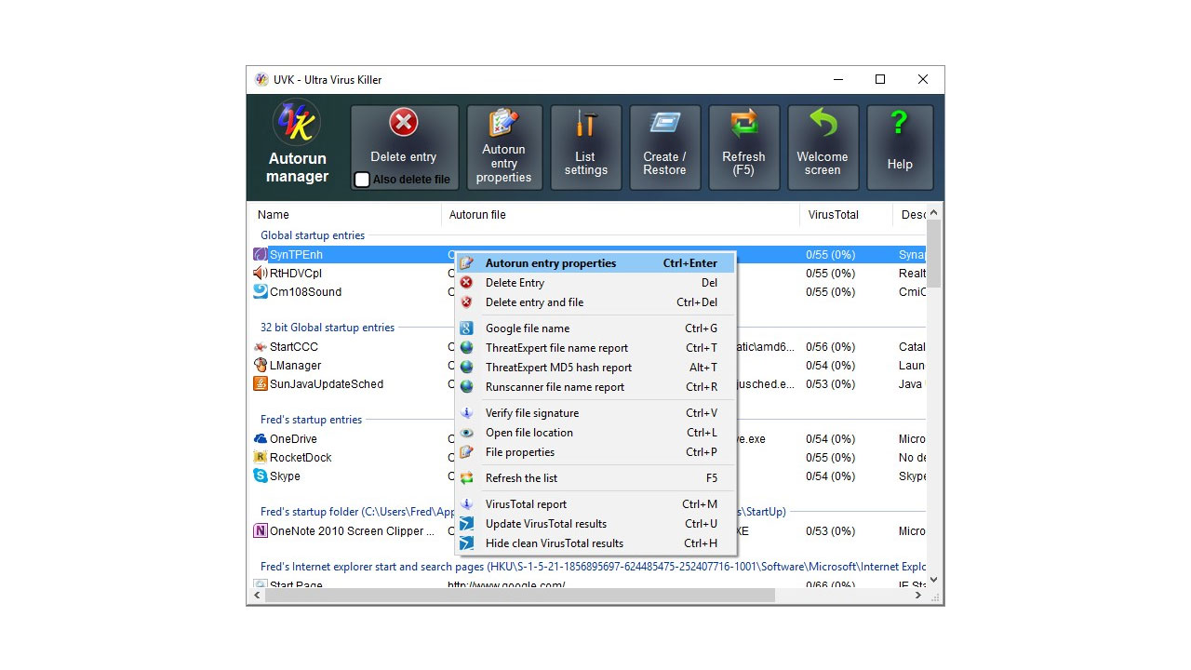Choose Refresh the list
Viewport: 1191px width, 670px height.
[x=595, y=478]
